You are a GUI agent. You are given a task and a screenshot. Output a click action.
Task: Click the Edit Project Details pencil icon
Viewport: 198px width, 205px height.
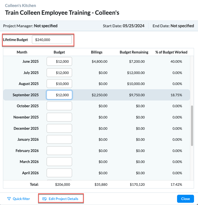[x=44, y=199]
